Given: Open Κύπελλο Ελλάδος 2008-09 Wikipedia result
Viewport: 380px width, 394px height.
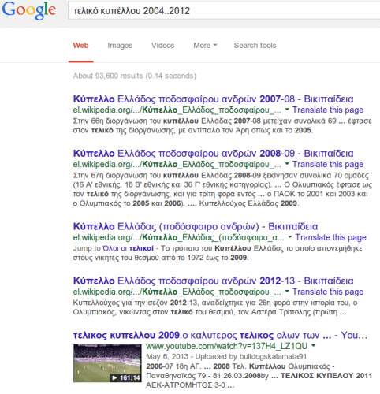Looking at the screenshot, I should click(x=213, y=154).
